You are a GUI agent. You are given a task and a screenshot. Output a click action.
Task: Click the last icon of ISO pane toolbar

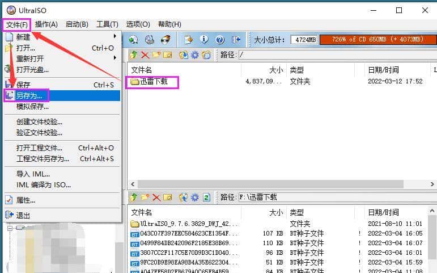(x=206, y=55)
